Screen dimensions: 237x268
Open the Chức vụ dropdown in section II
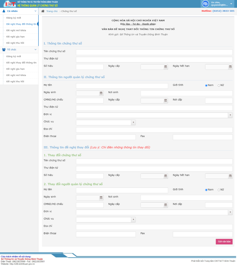133,123
